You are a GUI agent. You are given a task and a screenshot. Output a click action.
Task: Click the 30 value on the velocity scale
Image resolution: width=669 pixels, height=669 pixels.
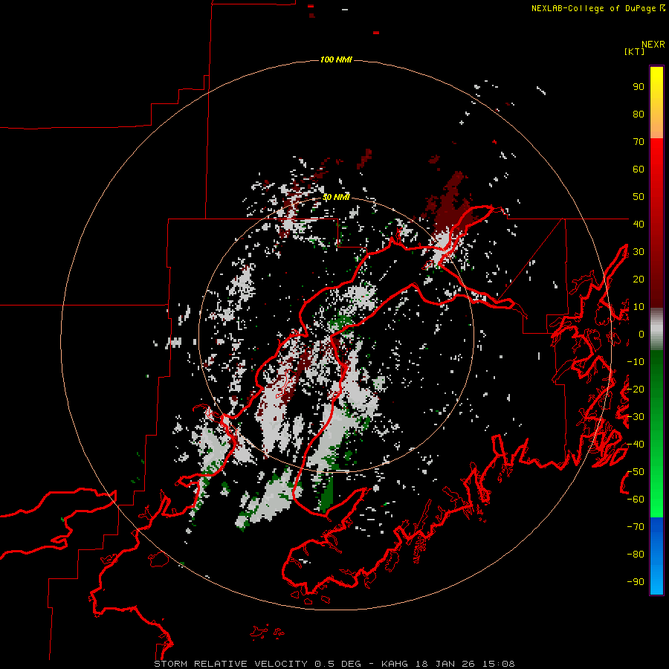(x=639, y=252)
